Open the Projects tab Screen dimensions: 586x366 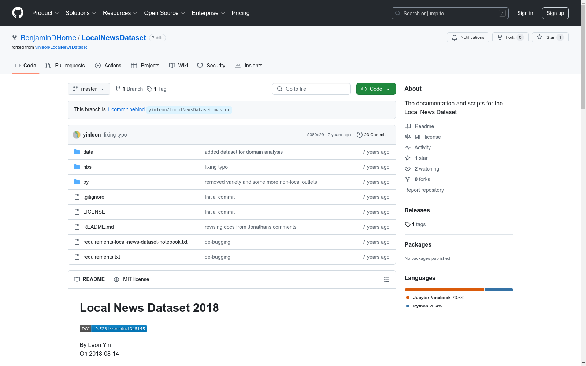coord(145,66)
